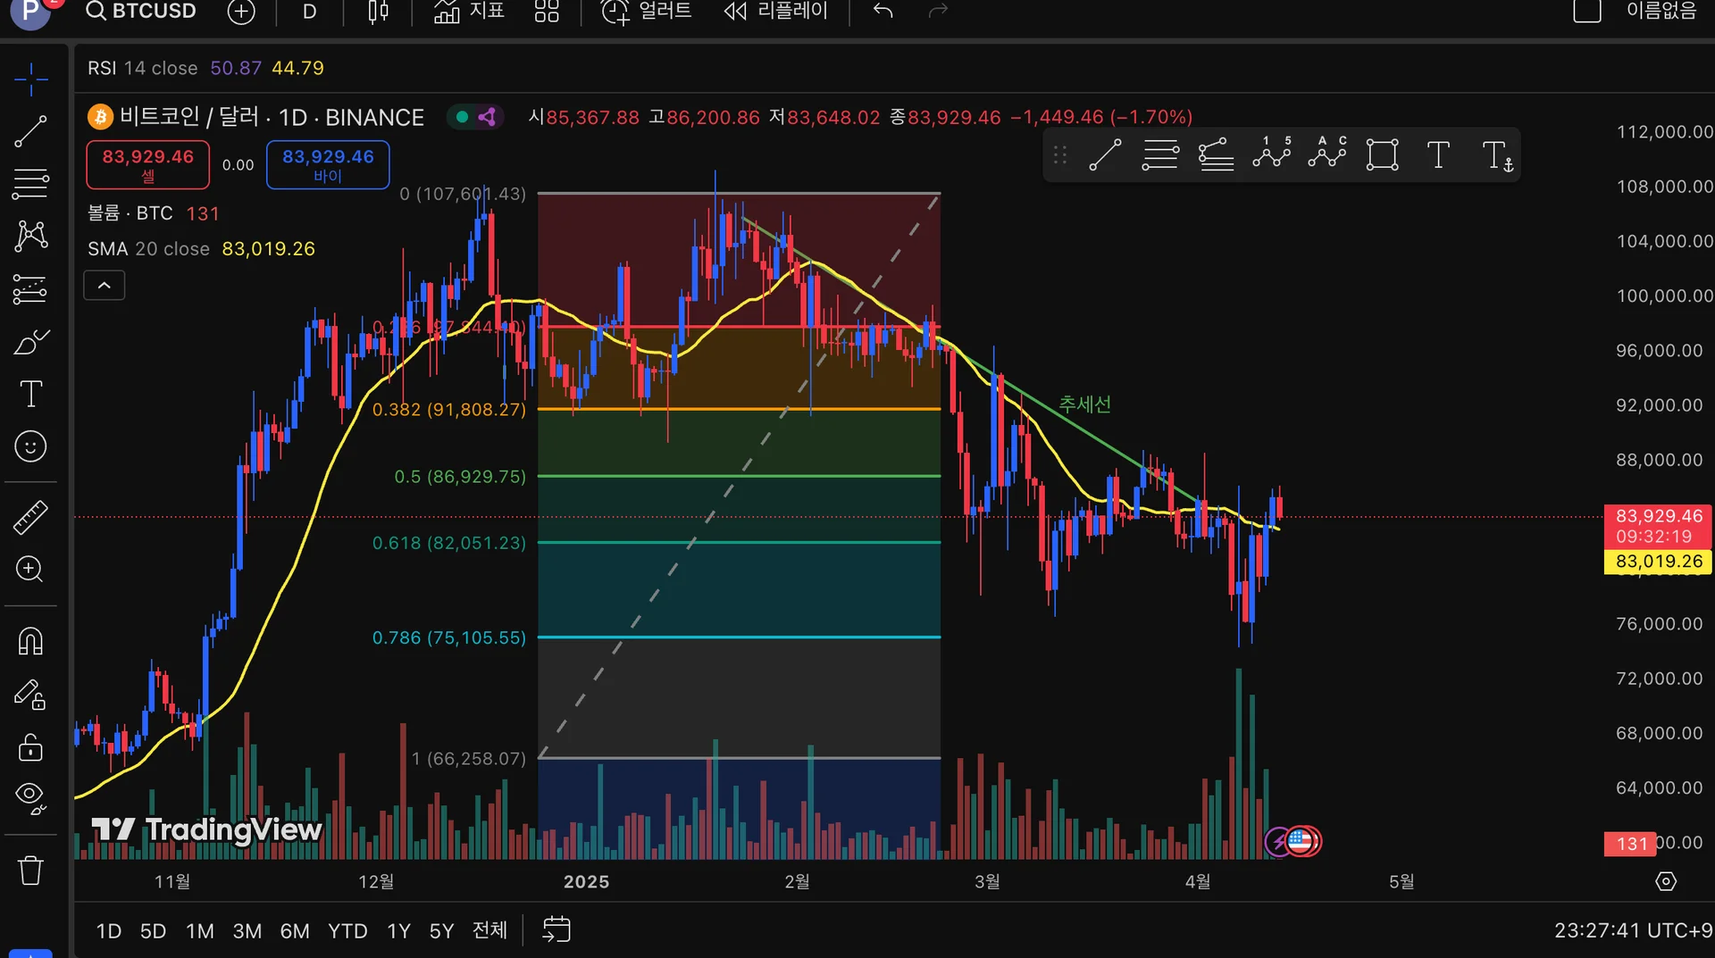Open the emoji sticker tool
Screen dimensions: 1715x958
(30, 446)
